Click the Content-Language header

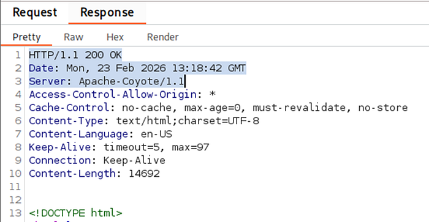pos(101,134)
